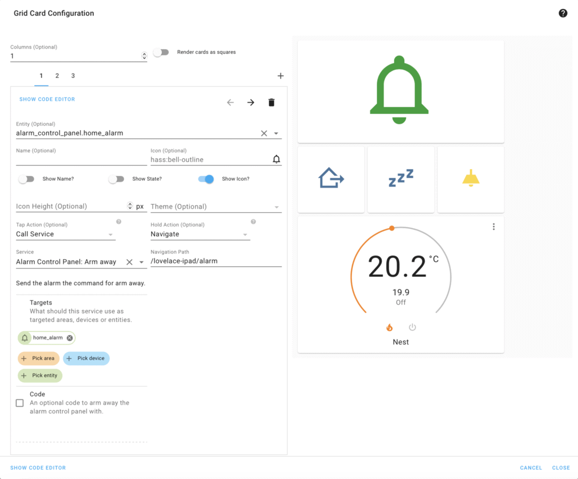Select the flame mode icon on the Nest card
The image size is (578, 479).
tap(390, 327)
